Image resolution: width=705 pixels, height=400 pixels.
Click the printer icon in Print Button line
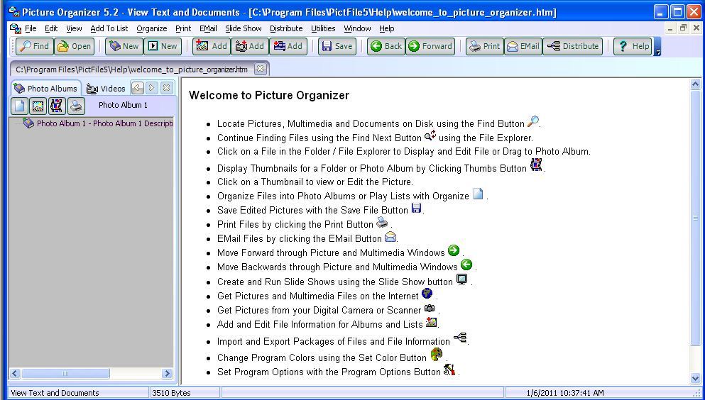[x=382, y=222]
